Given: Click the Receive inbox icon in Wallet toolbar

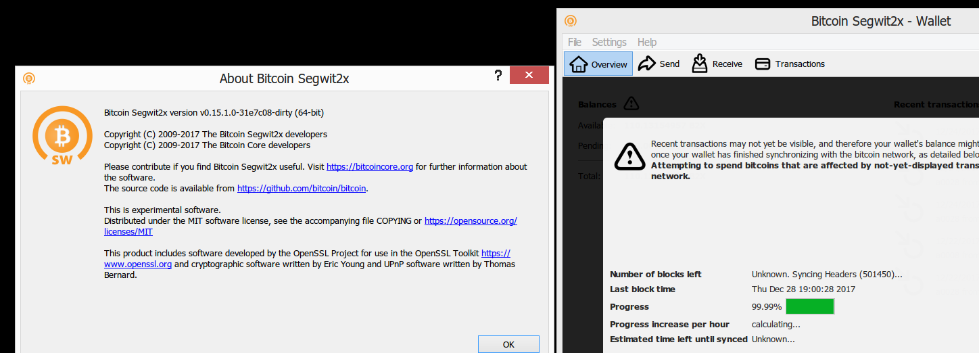Looking at the screenshot, I should point(700,64).
